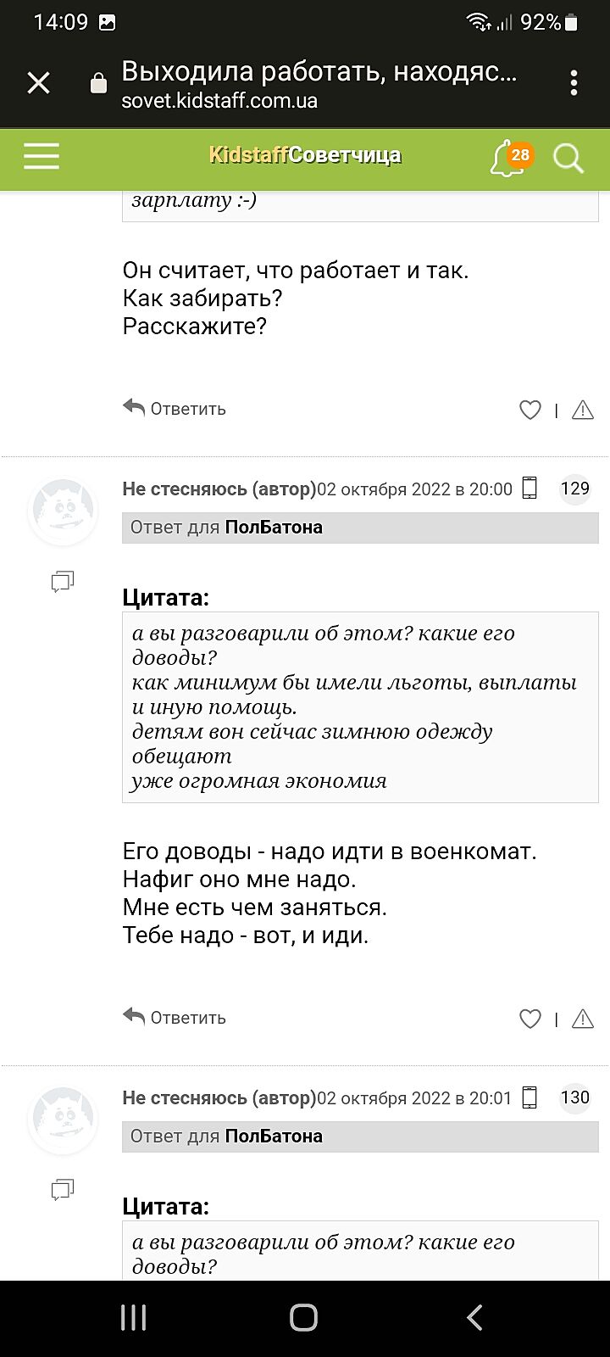
Task: Open the hamburger menu in the Kidstaff header
Action: coord(42,156)
